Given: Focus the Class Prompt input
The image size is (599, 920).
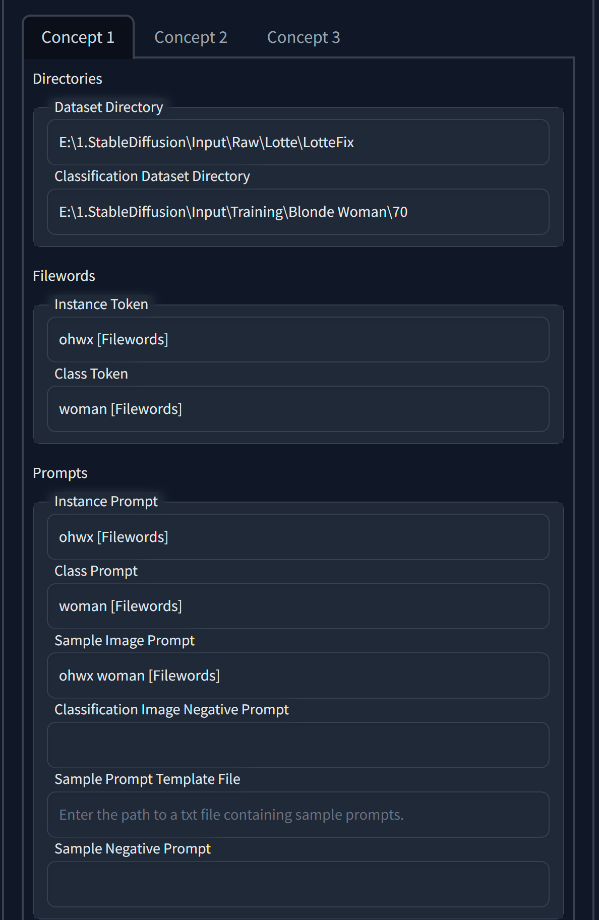Looking at the screenshot, I should coord(298,606).
